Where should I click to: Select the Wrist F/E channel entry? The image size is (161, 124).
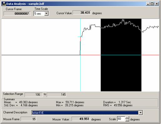[x=85, y=113]
